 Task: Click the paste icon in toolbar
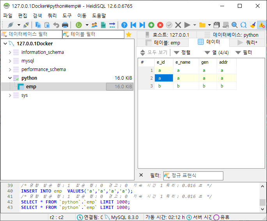[47, 25]
